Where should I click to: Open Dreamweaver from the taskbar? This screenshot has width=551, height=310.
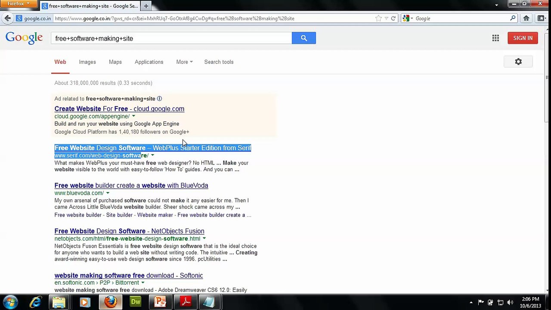[136, 302]
